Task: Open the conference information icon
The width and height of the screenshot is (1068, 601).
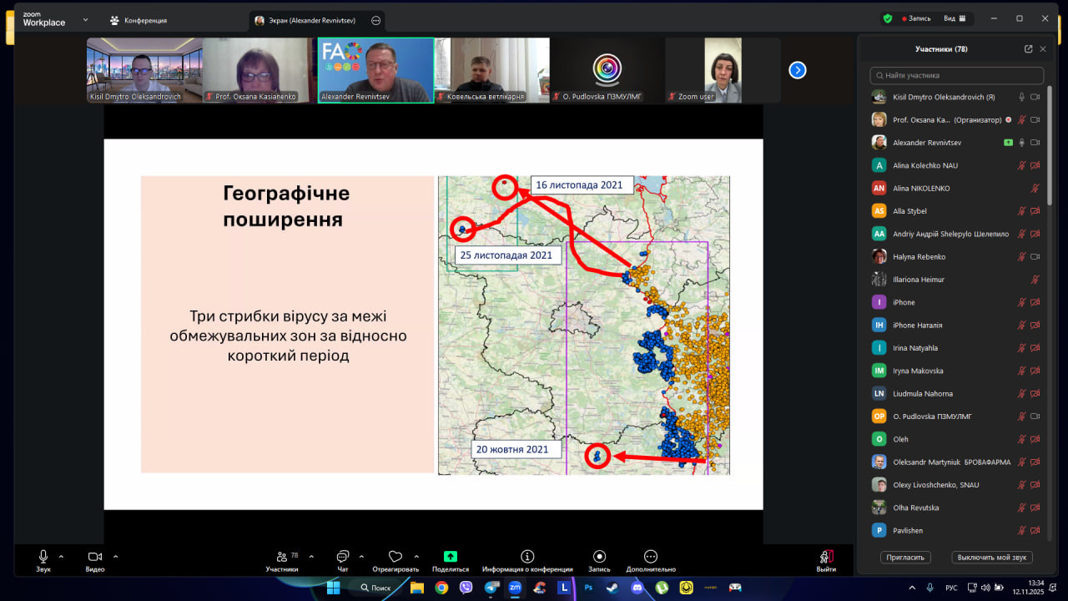Action: 527,557
